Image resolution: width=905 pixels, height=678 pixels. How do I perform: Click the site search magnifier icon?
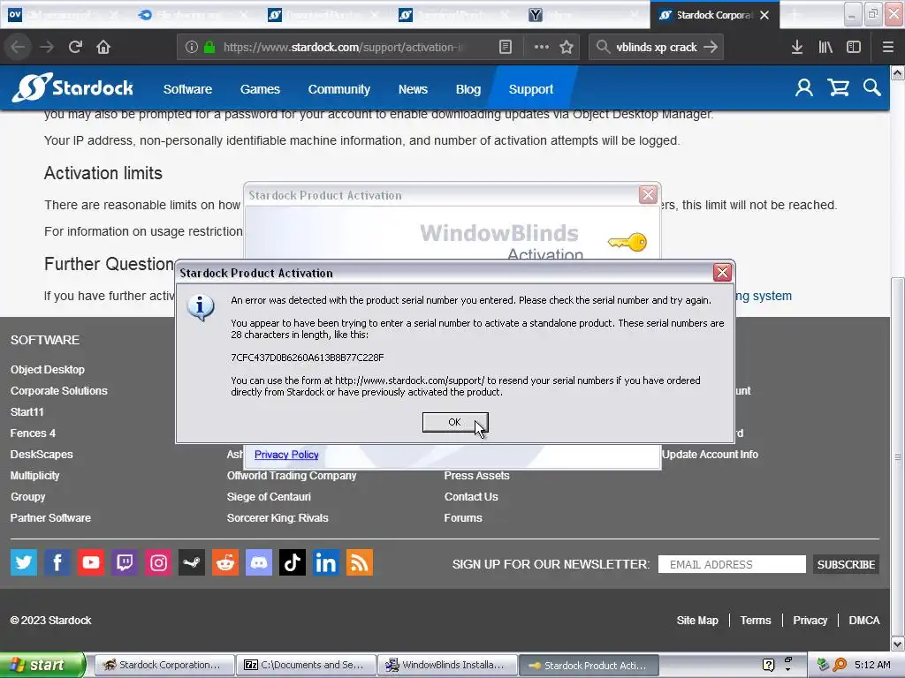[x=872, y=87]
